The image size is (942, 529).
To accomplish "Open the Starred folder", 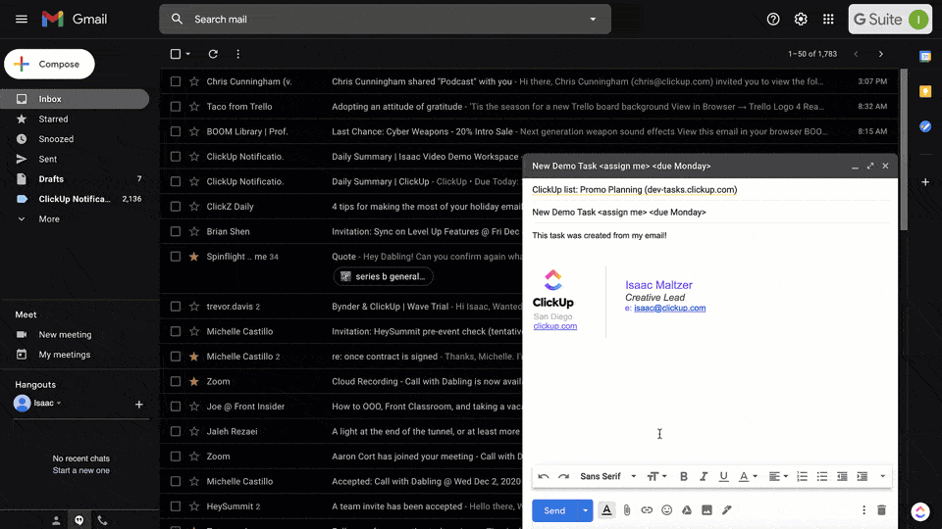I will (53, 120).
